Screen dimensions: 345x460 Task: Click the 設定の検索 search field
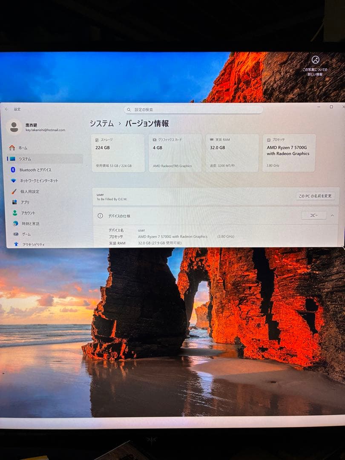pyautogui.click(x=194, y=109)
